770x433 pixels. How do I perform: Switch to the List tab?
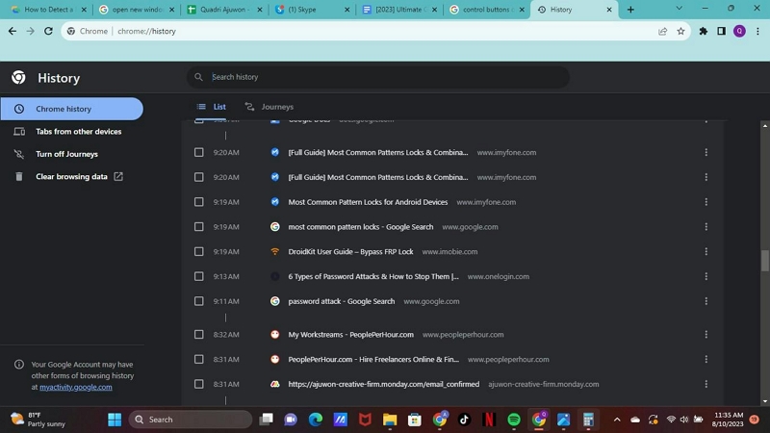coord(212,107)
